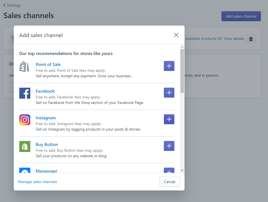Click the Instagram logo icon
The width and height of the screenshot is (268, 202).
coord(25,120)
